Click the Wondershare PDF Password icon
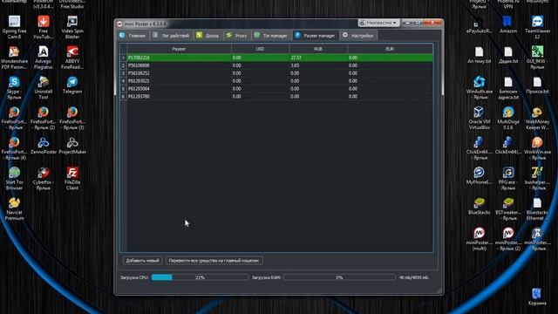This screenshot has height=314, width=558. point(14,58)
